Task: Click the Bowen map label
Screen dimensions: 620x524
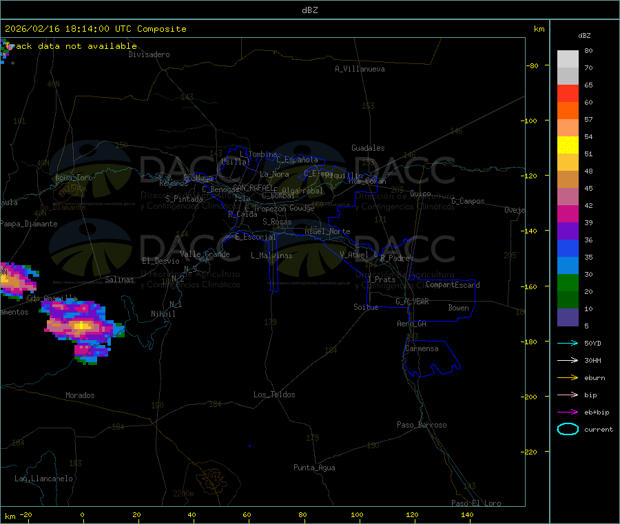Action: coord(459,308)
